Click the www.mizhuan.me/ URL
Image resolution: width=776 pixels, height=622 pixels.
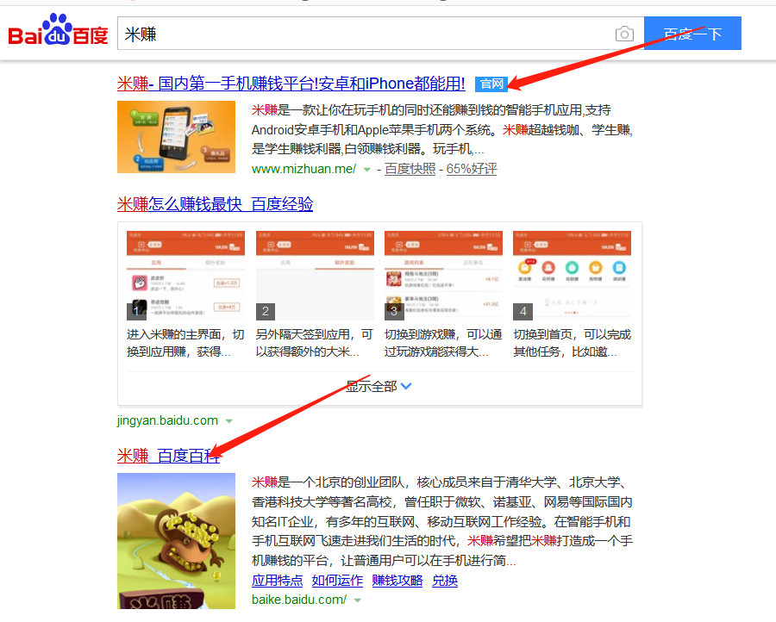[x=304, y=169]
